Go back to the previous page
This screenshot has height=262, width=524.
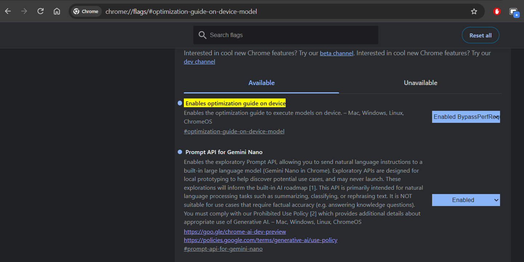[x=8, y=11]
